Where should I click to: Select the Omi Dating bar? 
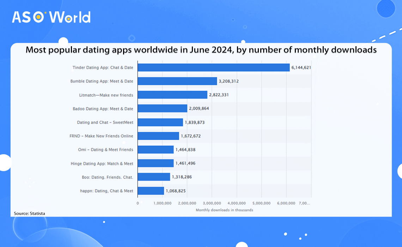tap(156, 150)
